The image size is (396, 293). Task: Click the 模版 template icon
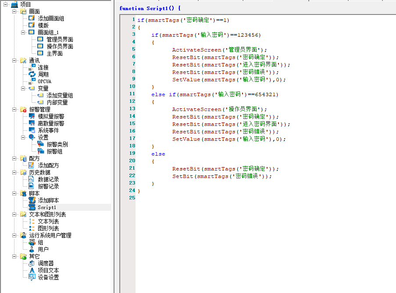(32, 25)
